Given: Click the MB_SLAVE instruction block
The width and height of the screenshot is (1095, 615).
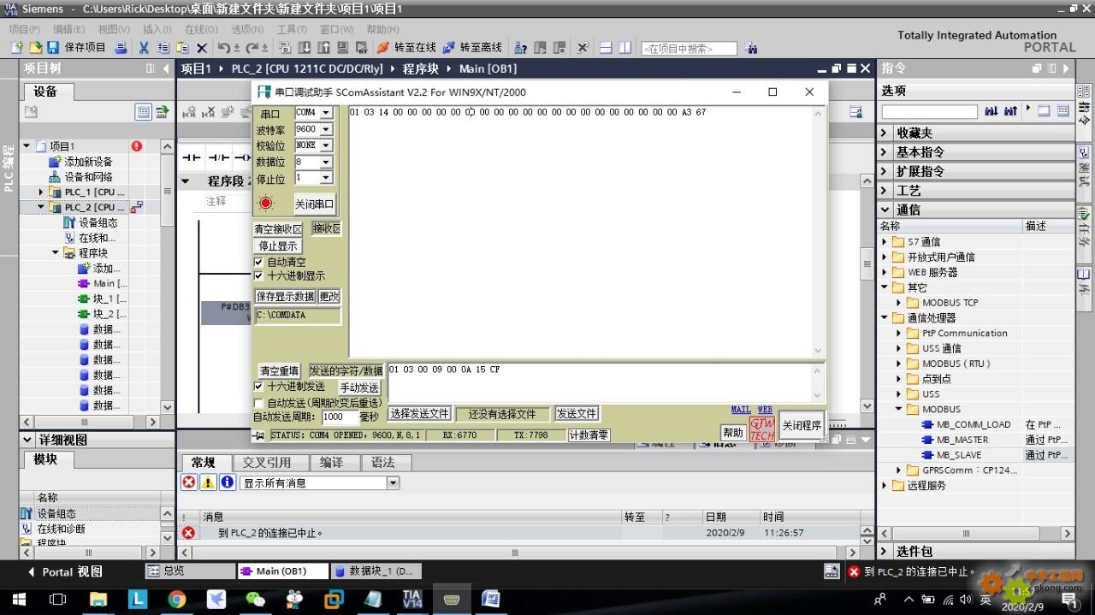Looking at the screenshot, I should pyautogui.click(x=958, y=455).
